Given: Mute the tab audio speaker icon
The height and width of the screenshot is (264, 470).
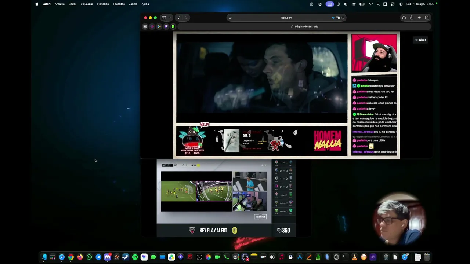Looking at the screenshot, I should pyautogui.click(x=333, y=18).
